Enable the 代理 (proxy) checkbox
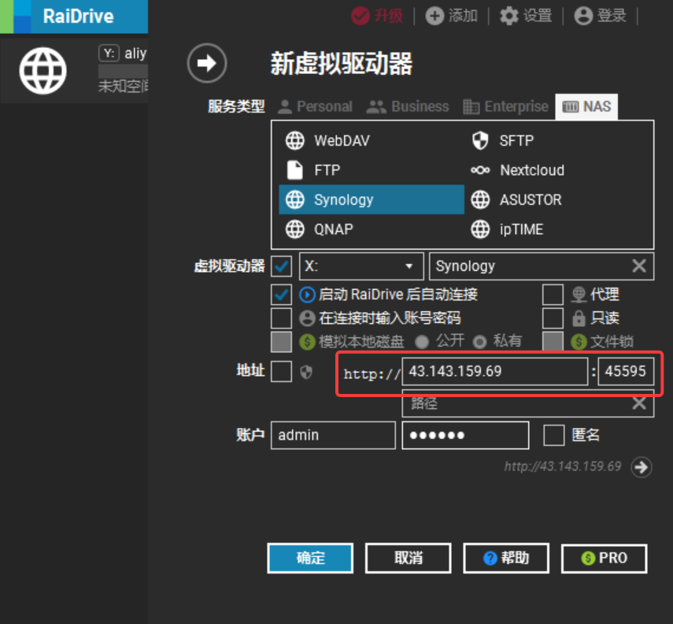The image size is (673, 624). click(x=553, y=295)
